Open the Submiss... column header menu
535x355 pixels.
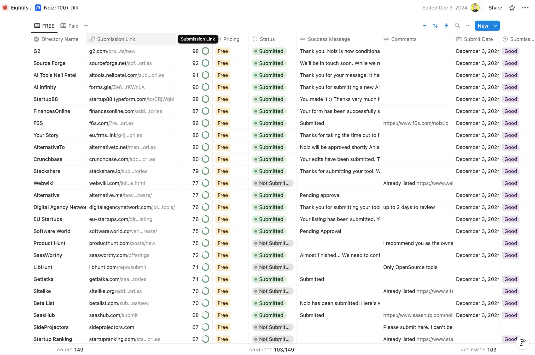pyautogui.click(x=517, y=39)
